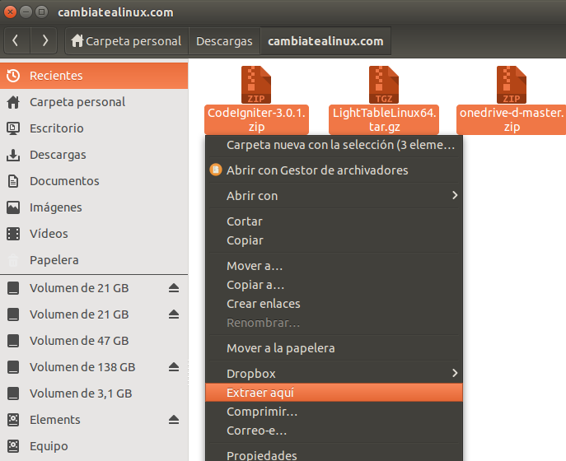Viewport: 566px width, 461px height.
Task: Open Escritorio in the sidebar
Action: coord(94,128)
